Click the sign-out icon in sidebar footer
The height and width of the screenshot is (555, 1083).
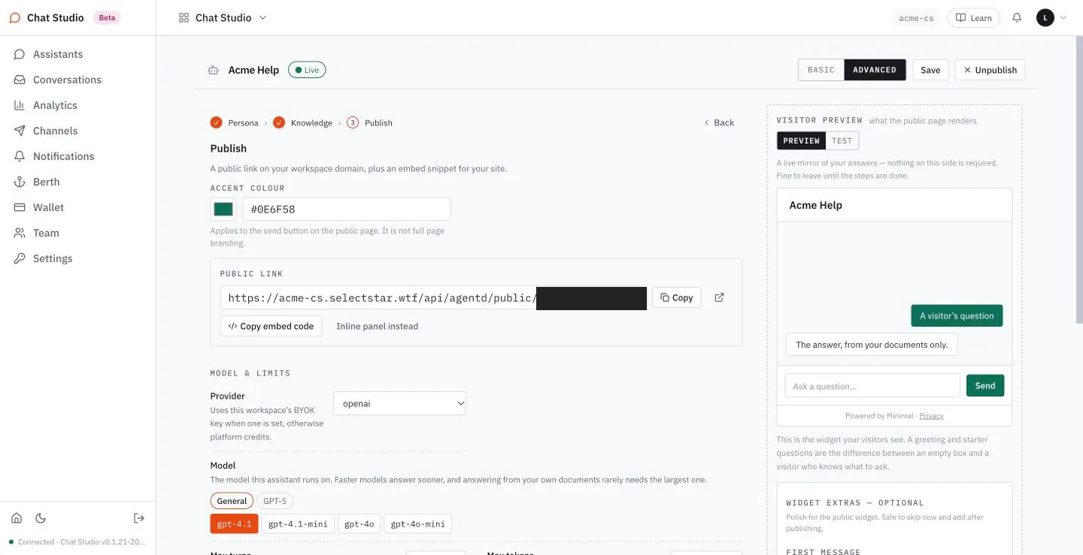(x=139, y=518)
